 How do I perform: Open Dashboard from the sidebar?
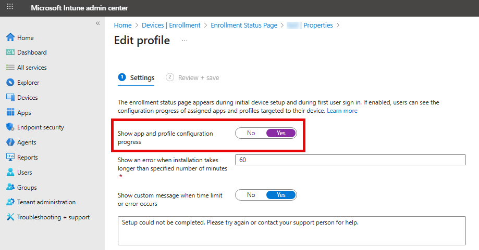coord(32,52)
